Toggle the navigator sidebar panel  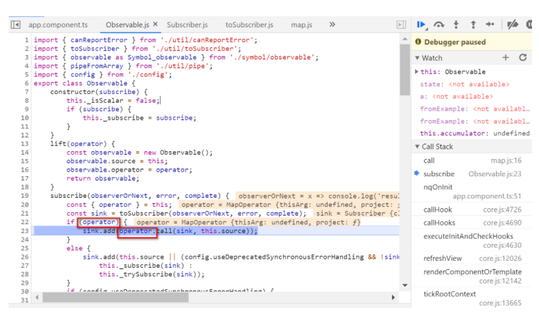15,24
